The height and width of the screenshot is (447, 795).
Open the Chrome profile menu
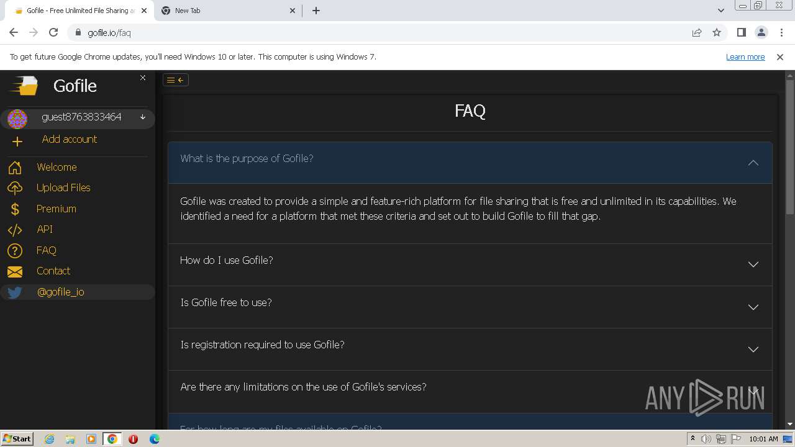coord(761,32)
